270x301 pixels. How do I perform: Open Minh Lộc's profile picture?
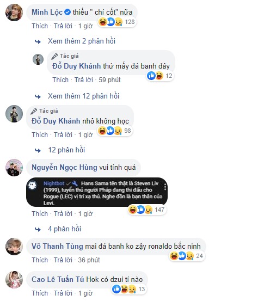tap(14, 13)
